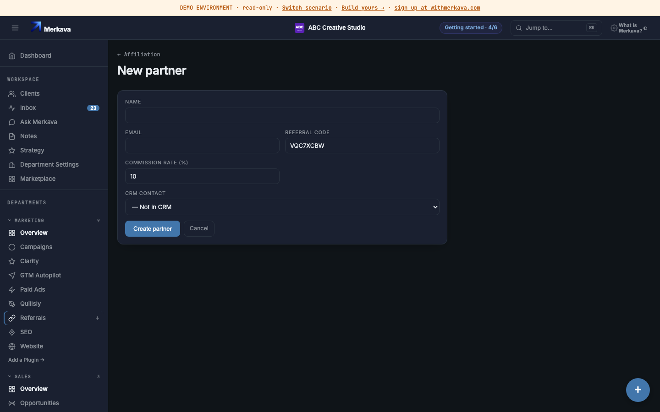Click the Marketing Overview grid icon

[12, 233]
